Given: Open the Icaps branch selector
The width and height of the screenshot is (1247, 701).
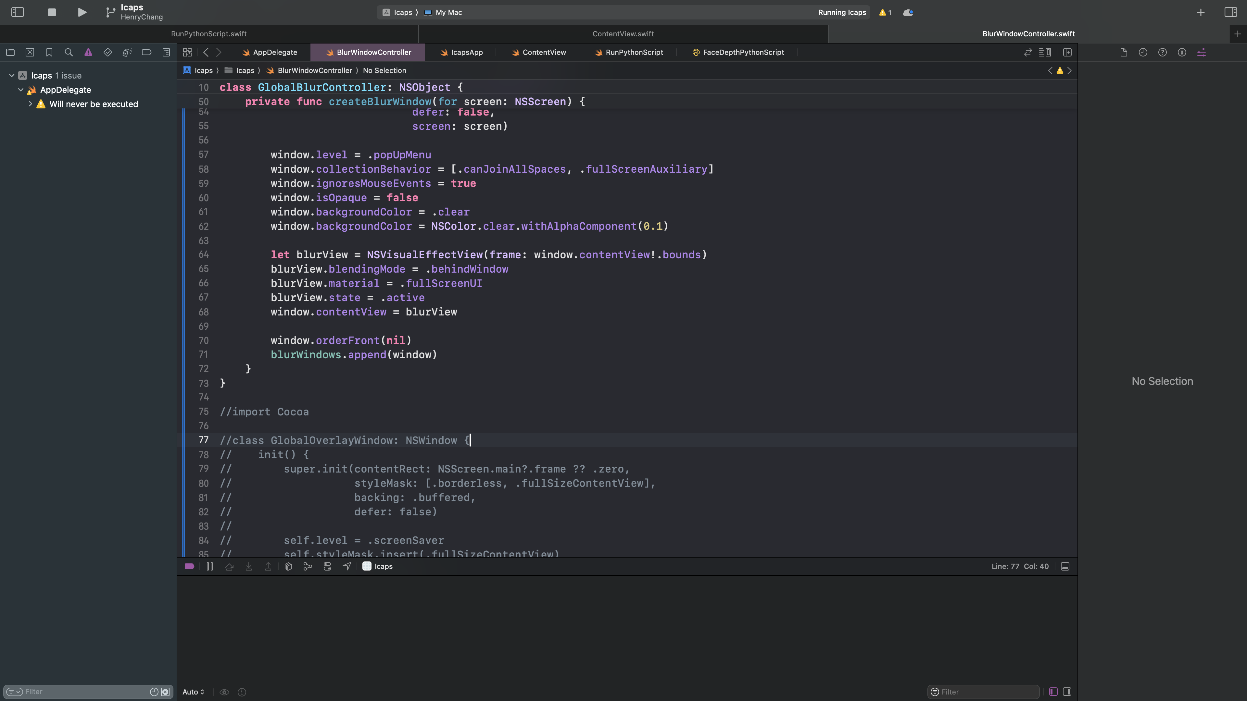Looking at the screenshot, I should pyautogui.click(x=134, y=12).
